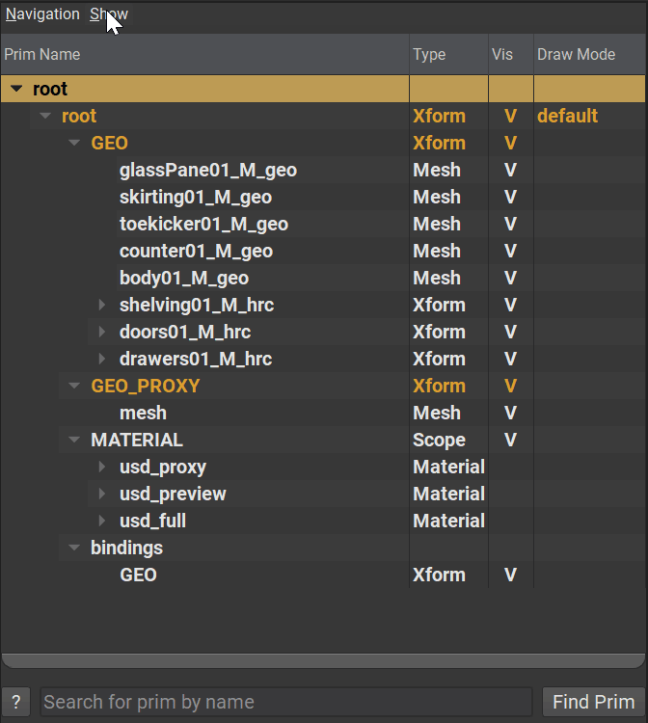Select the usd_full material prim
The height and width of the screenshot is (723, 648).
(x=152, y=522)
